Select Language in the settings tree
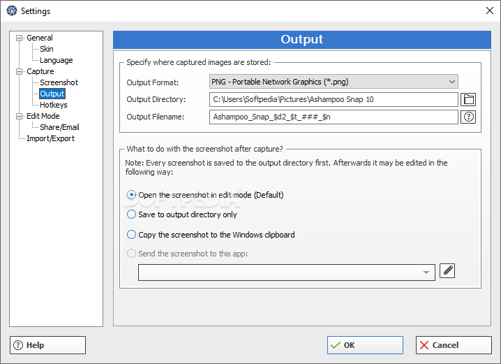Image resolution: width=501 pixels, height=364 pixels. click(x=57, y=60)
